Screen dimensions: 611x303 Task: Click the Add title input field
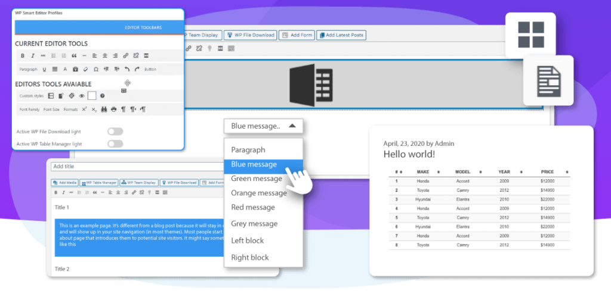point(138,167)
